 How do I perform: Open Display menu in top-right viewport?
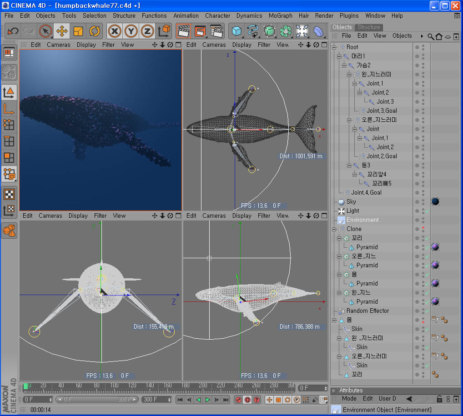pos(242,45)
